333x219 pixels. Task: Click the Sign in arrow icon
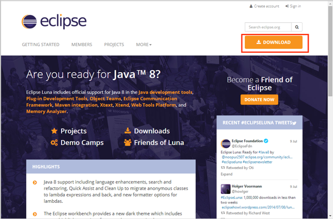[x=287, y=6]
